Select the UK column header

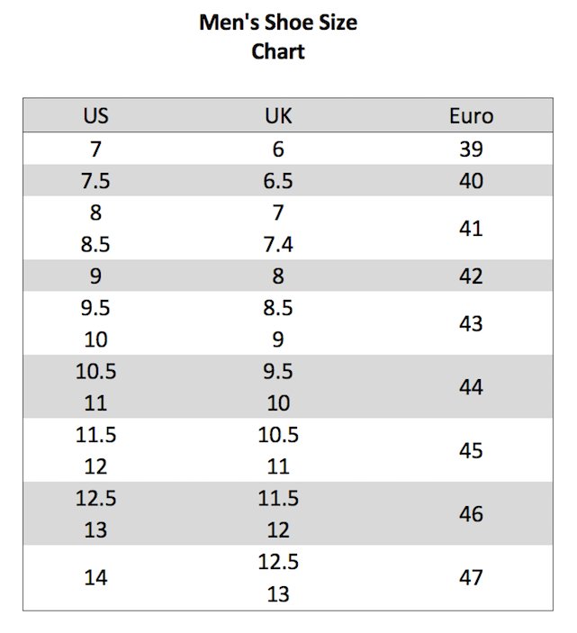coord(278,116)
